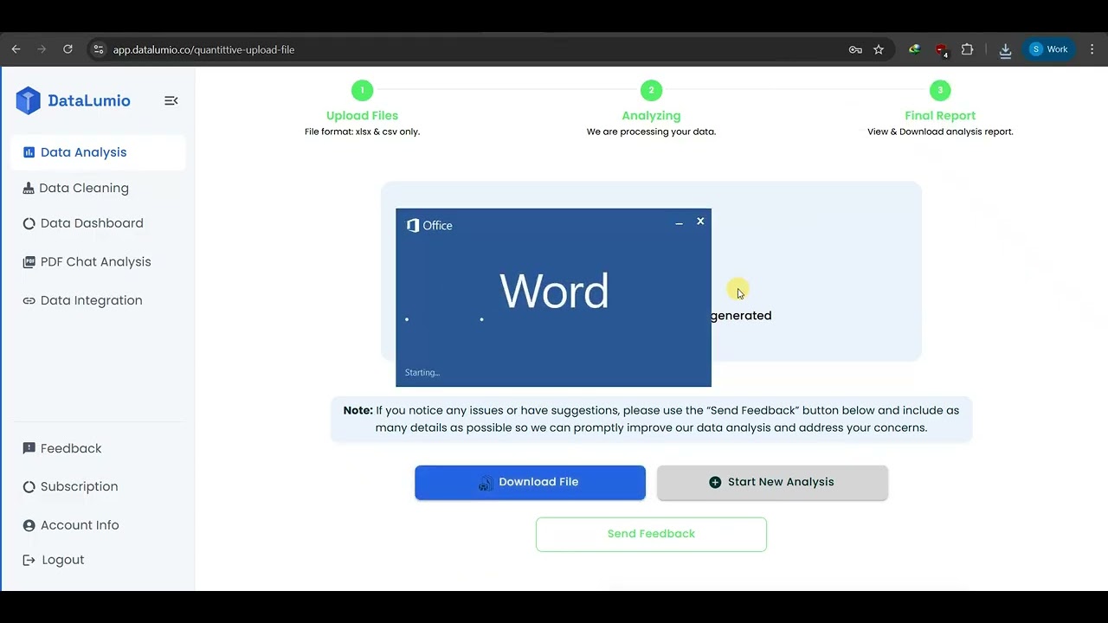1108x623 pixels.
Task: Bookmark this page with the star icon
Action: click(879, 49)
